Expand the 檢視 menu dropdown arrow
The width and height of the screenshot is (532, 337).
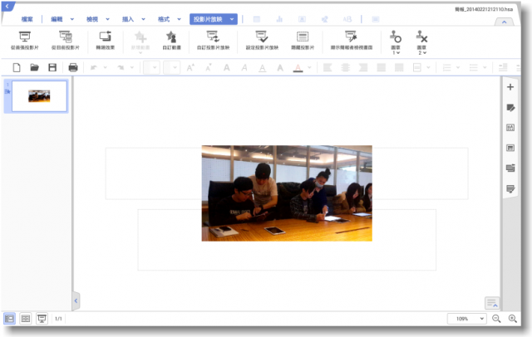(107, 19)
